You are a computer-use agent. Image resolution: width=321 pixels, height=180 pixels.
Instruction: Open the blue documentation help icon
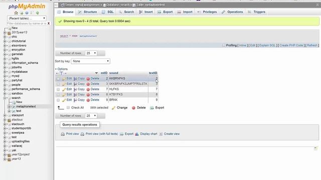27,13
